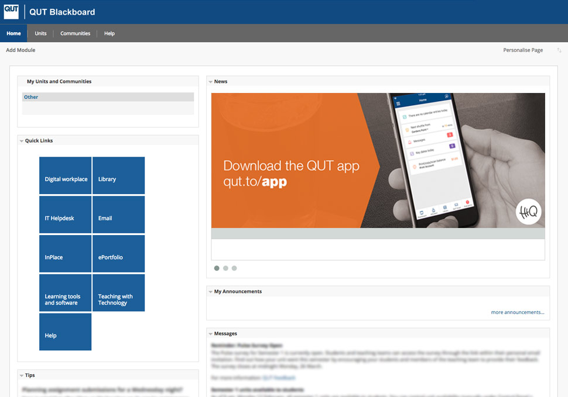Select the InPlace tile

click(x=65, y=254)
